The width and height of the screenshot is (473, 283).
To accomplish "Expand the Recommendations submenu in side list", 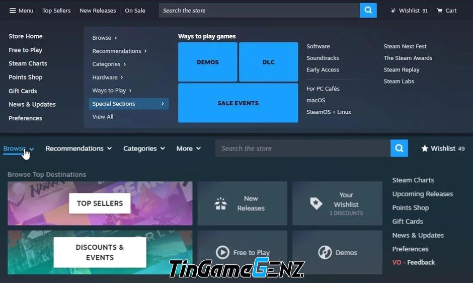I will (x=145, y=51).
